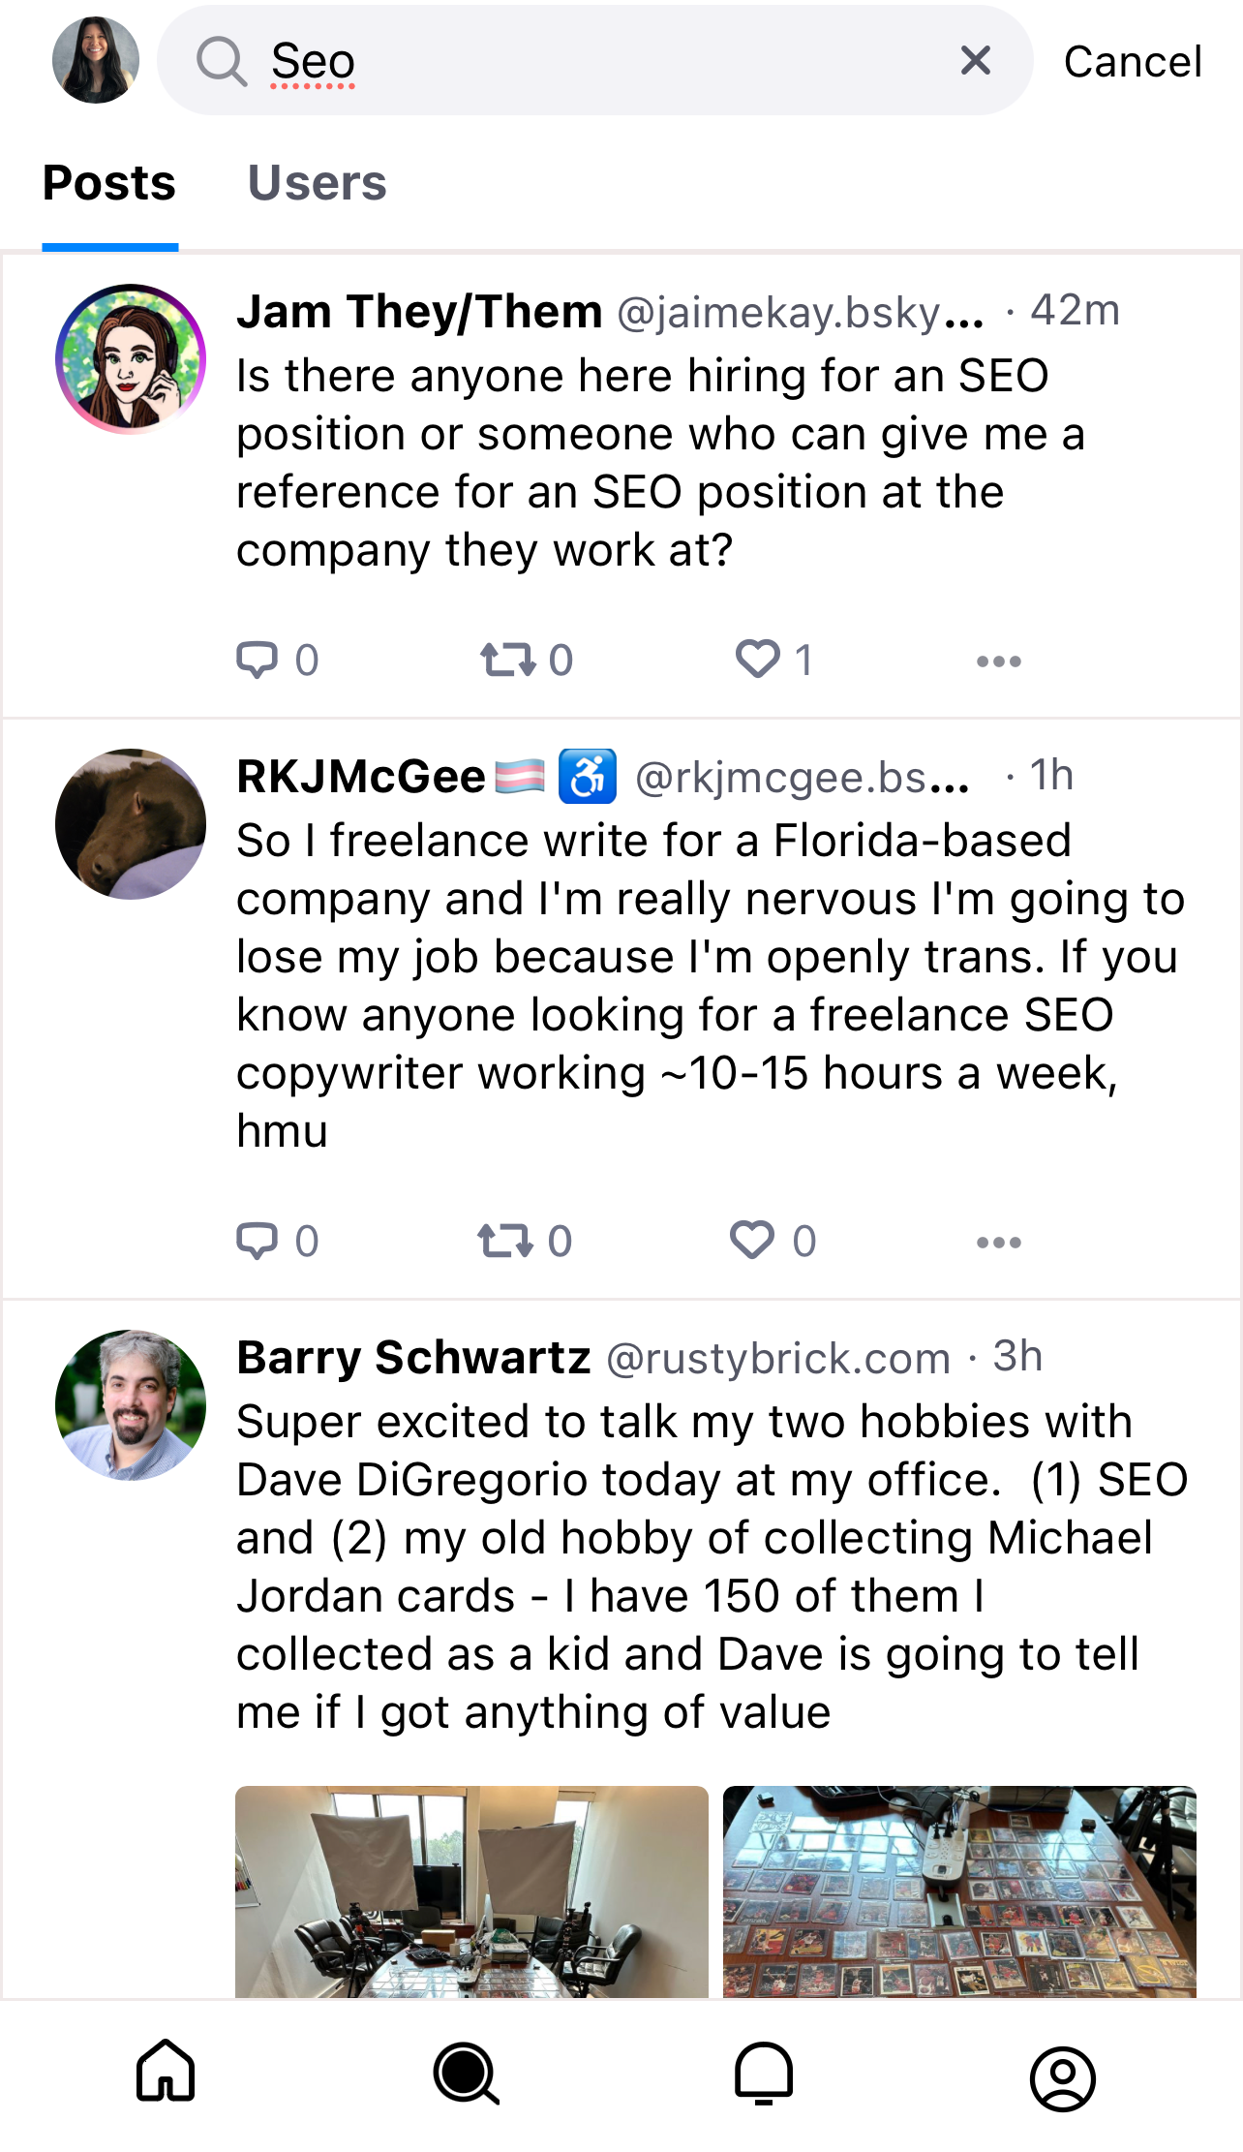Like Jam They/Them's post

774,661
